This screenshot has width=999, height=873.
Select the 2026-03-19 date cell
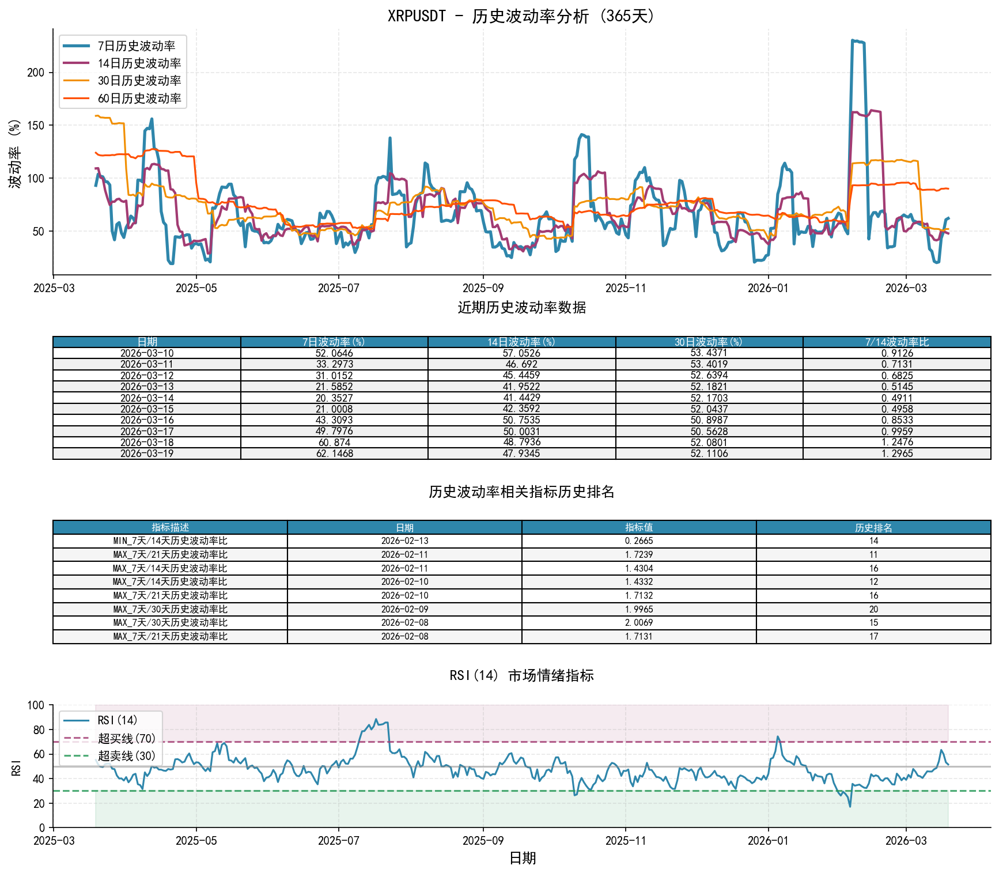click(x=147, y=453)
